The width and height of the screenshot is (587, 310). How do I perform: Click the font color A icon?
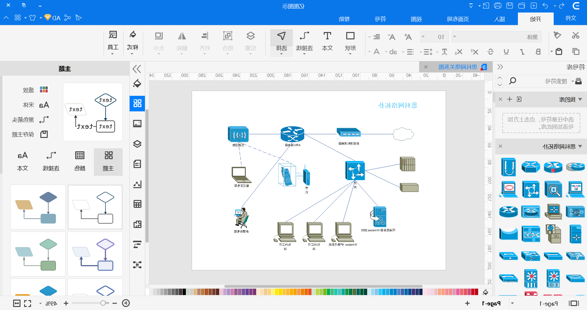click(377, 52)
